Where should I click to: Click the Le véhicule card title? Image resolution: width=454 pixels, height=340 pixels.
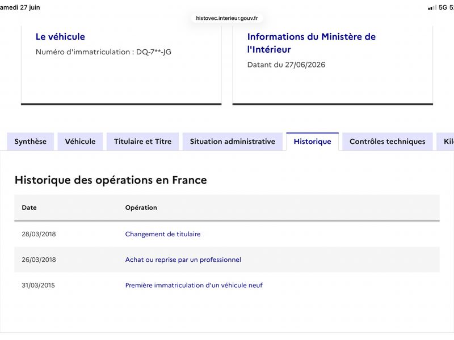click(x=60, y=37)
